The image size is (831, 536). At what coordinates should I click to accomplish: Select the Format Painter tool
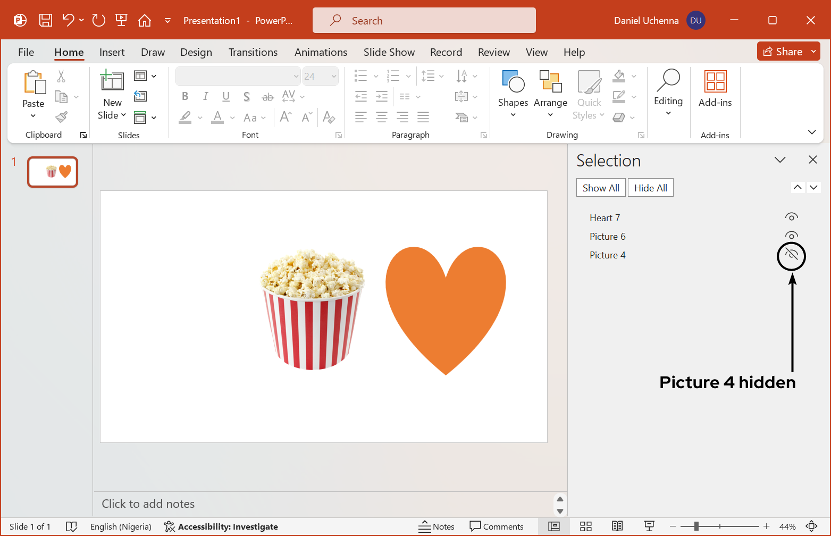pyautogui.click(x=61, y=116)
